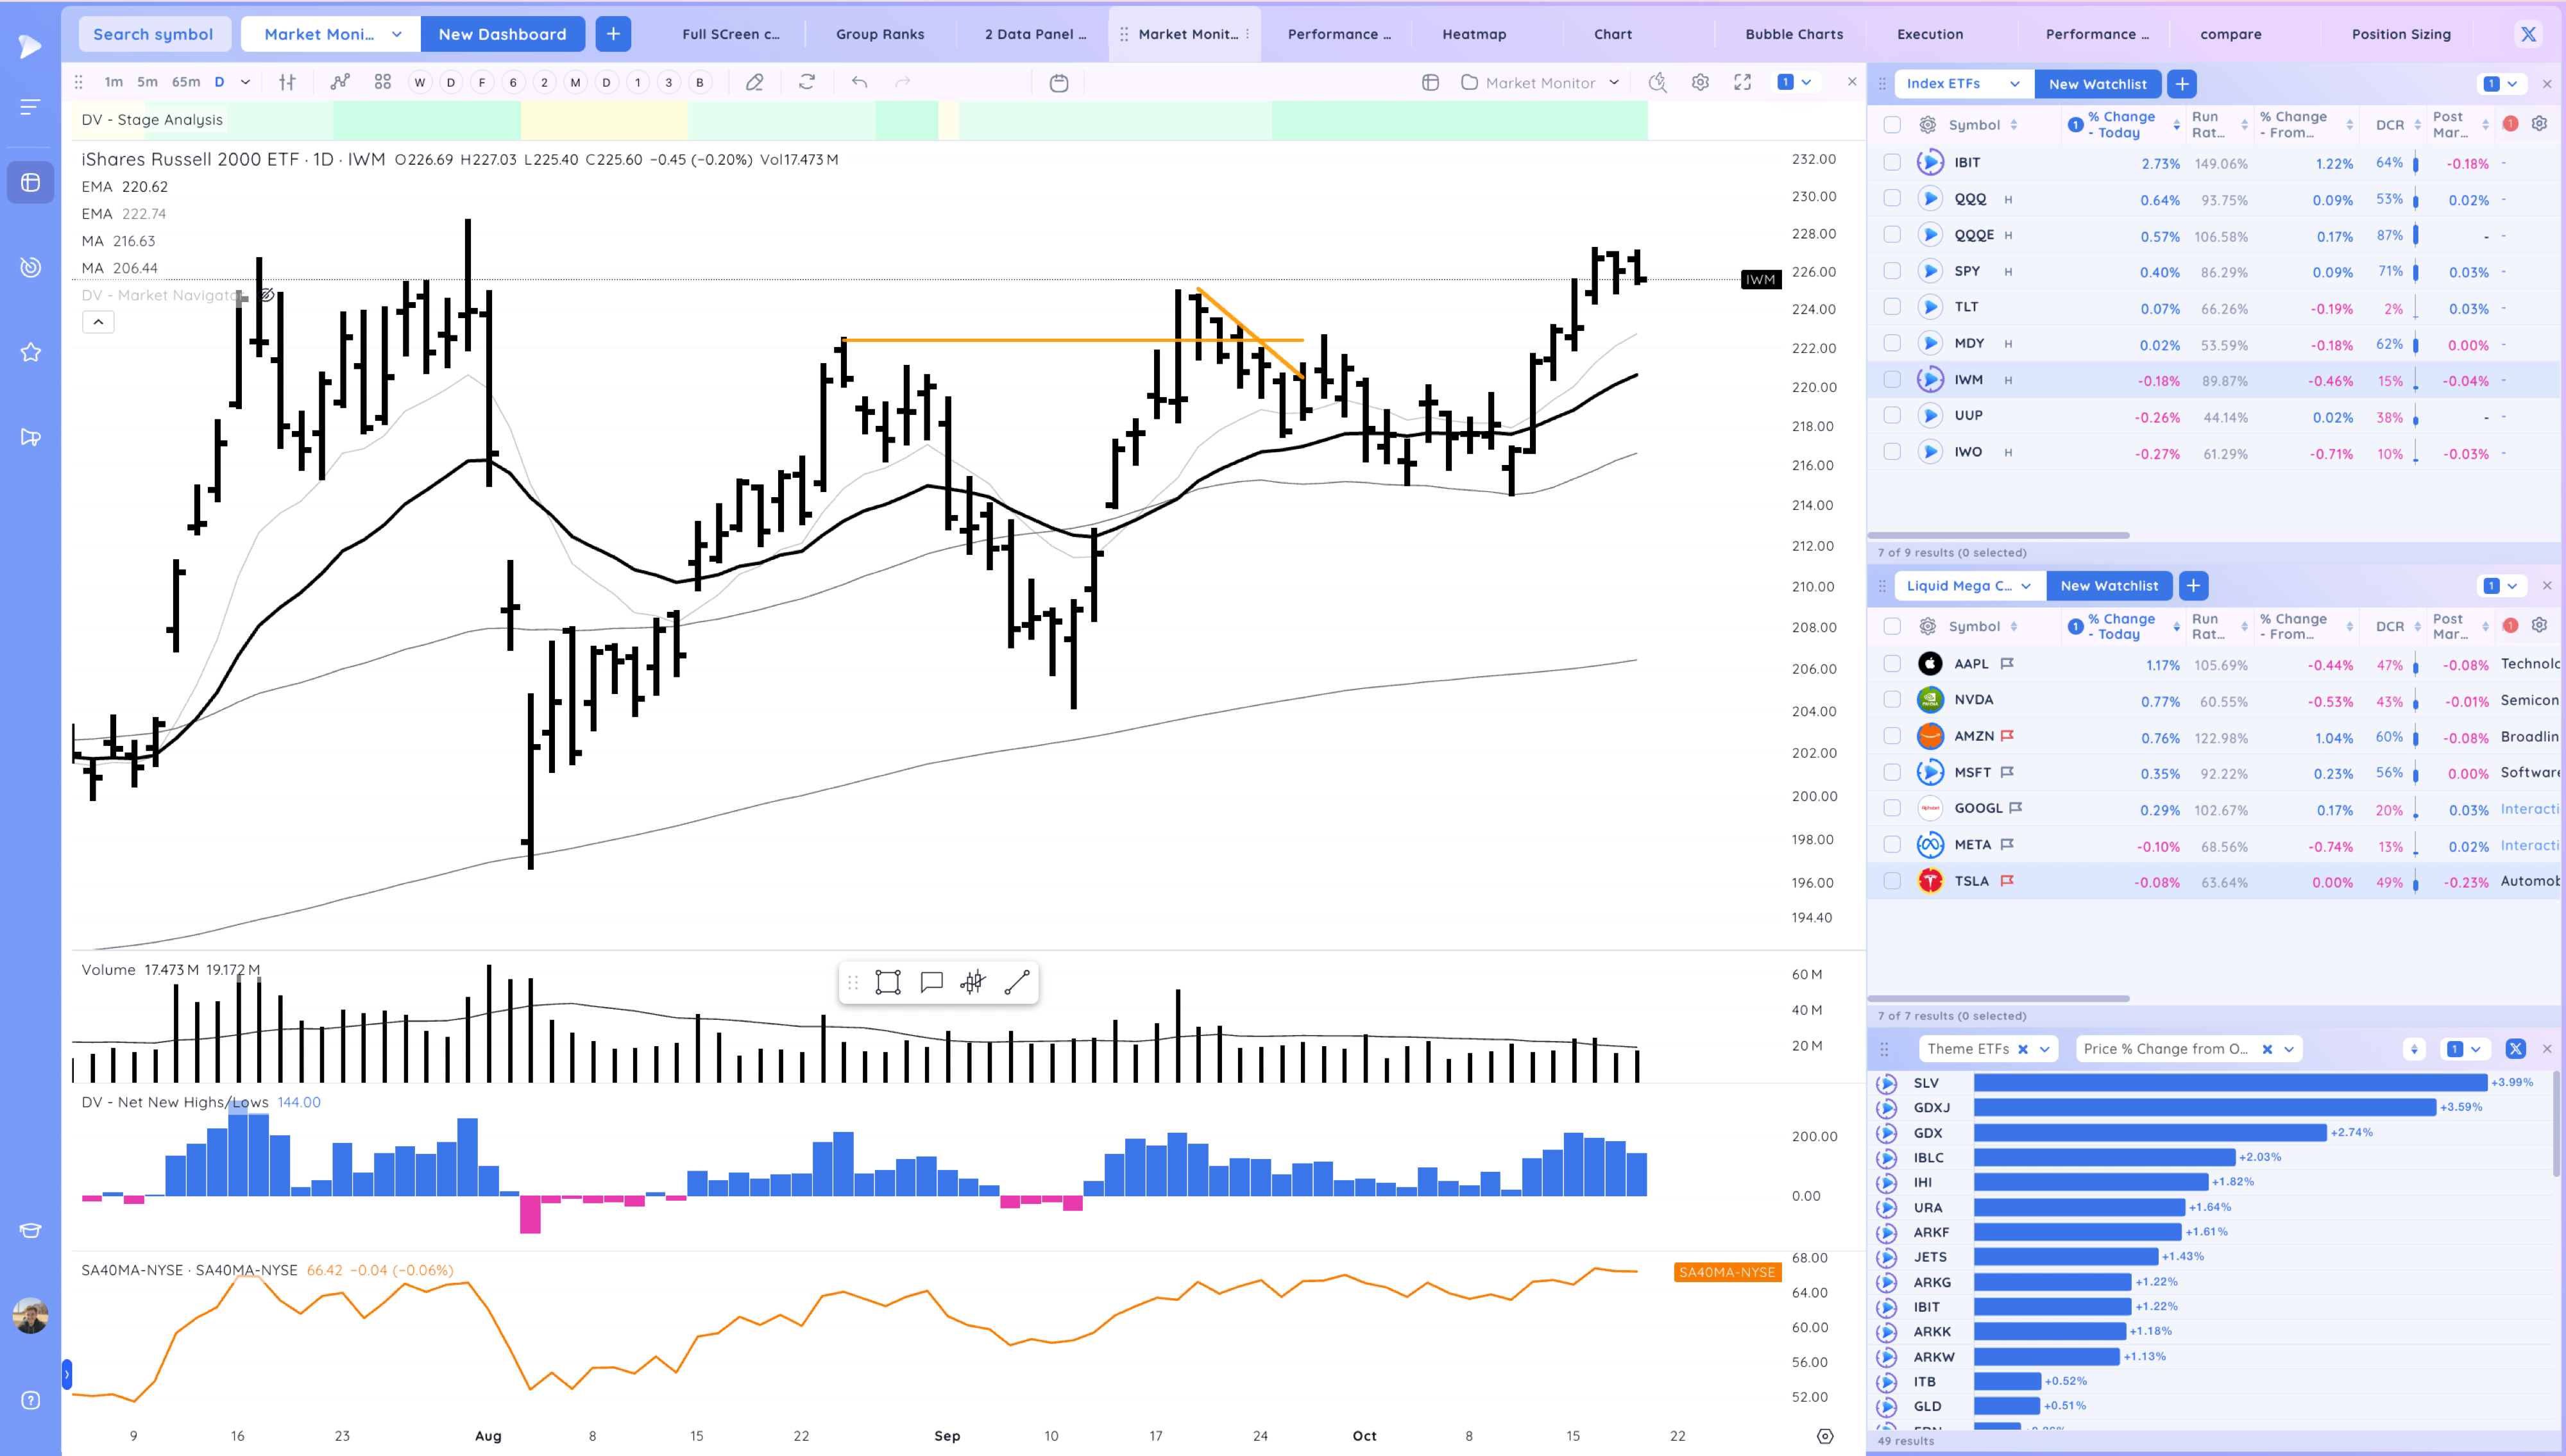Open the calendar date icon
Viewport: 2566px width, 1456px height.
pos(1059,83)
